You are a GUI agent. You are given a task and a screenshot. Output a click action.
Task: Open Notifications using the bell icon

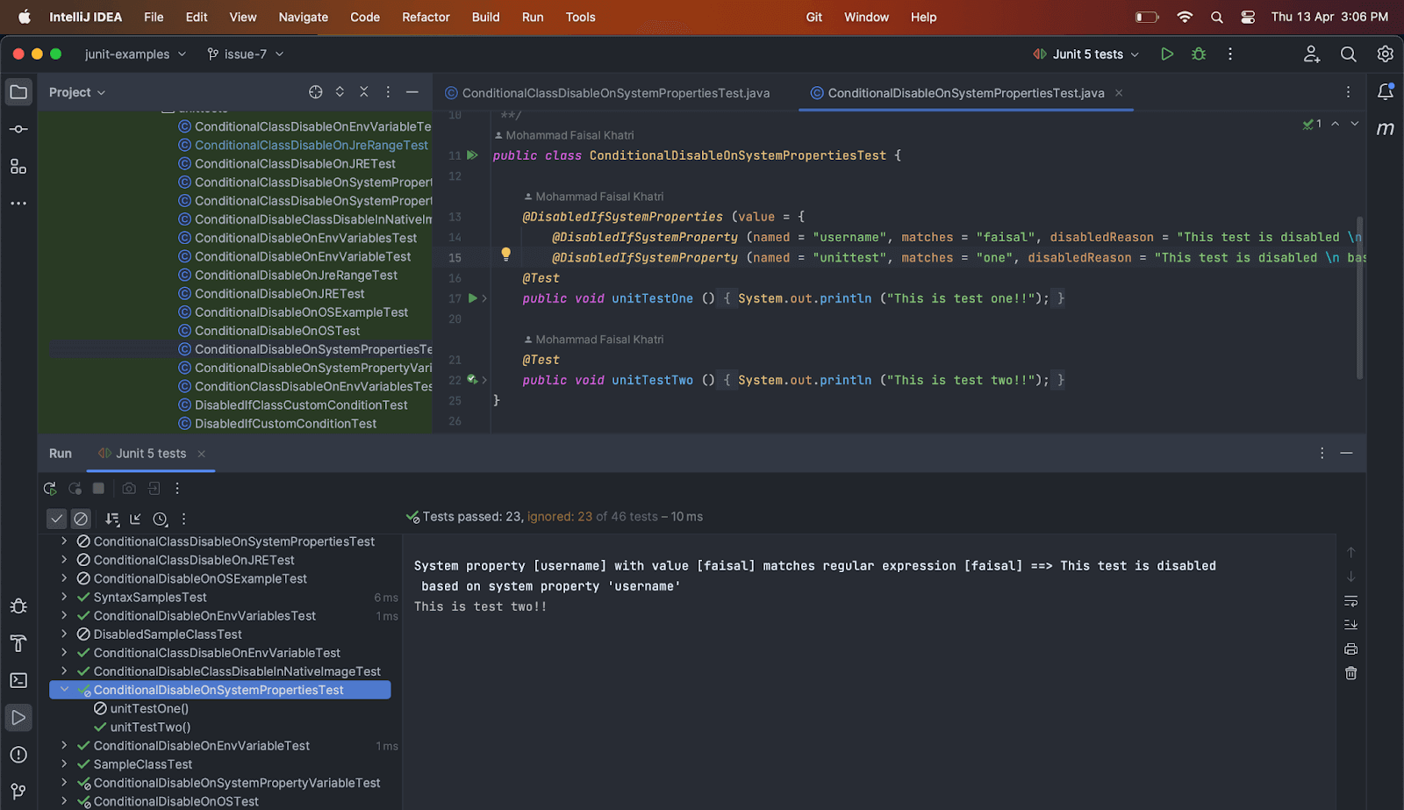(1386, 91)
